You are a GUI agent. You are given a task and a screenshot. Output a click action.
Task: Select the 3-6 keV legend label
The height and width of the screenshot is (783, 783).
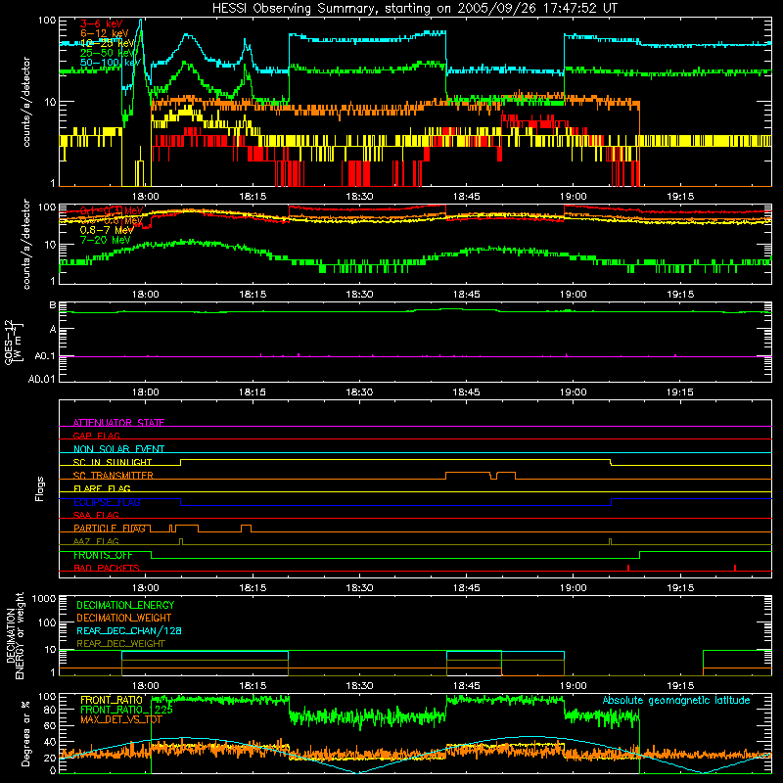click(102, 23)
